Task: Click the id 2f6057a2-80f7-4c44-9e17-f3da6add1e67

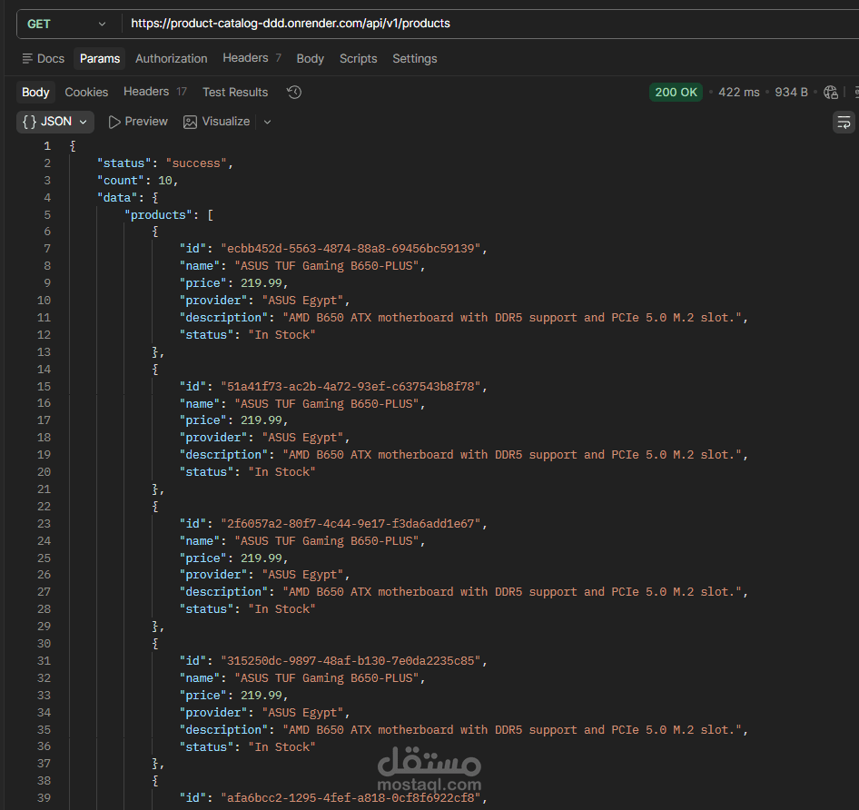Action: 351,524
